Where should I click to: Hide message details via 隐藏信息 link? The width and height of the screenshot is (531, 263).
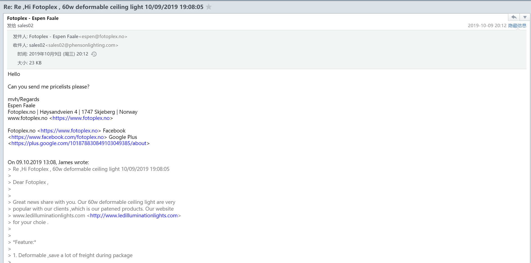(x=517, y=25)
